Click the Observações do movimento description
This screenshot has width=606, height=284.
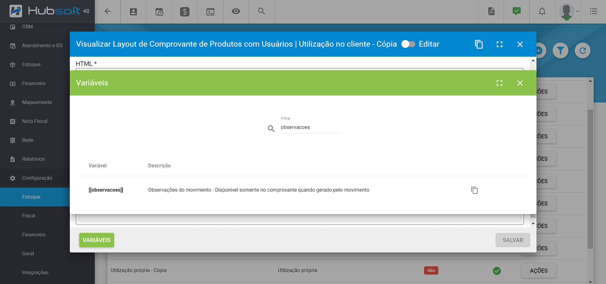[259, 190]
